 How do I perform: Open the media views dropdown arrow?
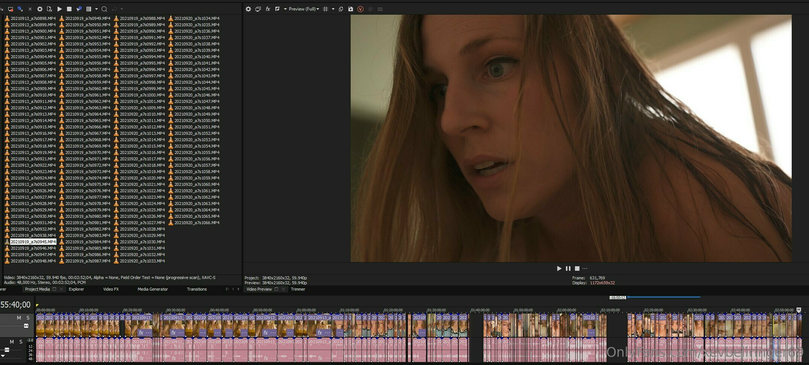[x=96, y=9]
